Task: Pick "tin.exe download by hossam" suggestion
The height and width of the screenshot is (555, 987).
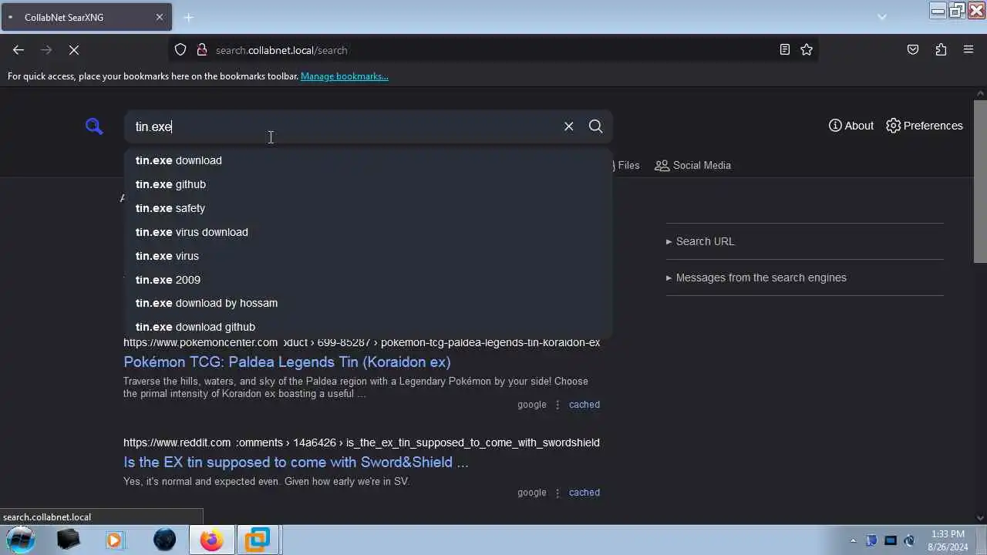Action: coord(369,303)
